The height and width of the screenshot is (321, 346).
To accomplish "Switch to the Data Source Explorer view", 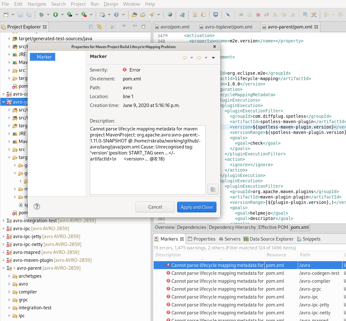I will point(268,239).
